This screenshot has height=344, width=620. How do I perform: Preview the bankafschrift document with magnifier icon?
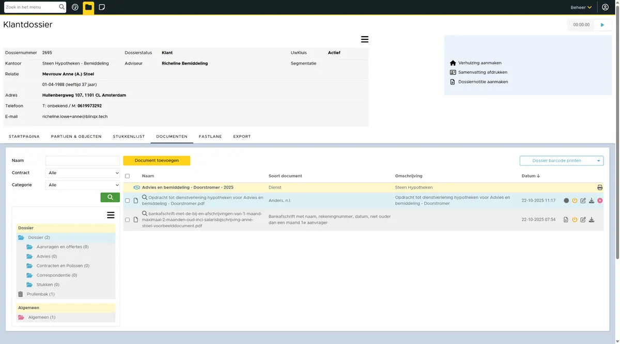tap(145, 213)
